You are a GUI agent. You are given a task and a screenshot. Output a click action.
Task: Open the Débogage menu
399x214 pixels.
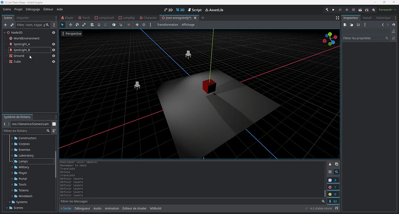[x=33, y=9]
